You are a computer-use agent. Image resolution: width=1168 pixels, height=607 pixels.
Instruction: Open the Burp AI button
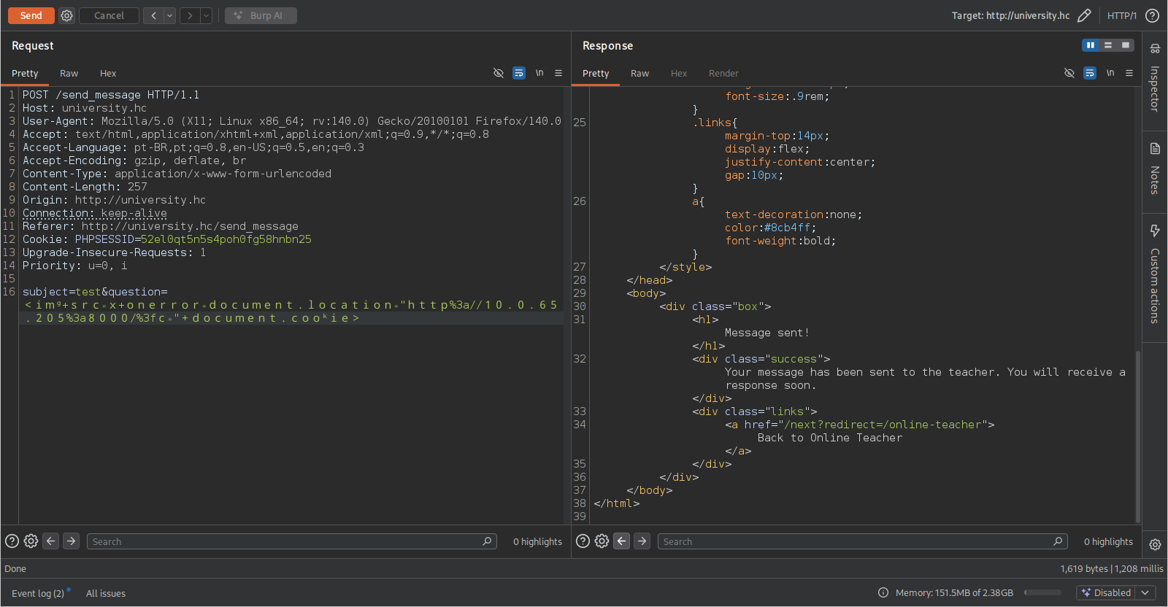pyautogui.click(x=261, y=15)
